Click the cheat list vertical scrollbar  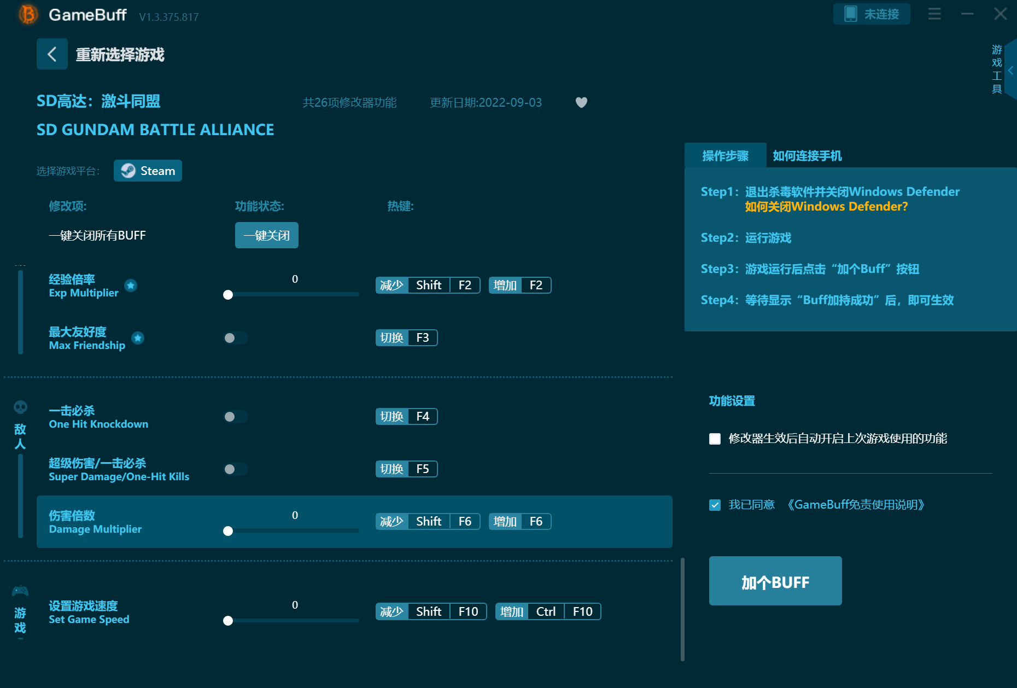[682, 609]
